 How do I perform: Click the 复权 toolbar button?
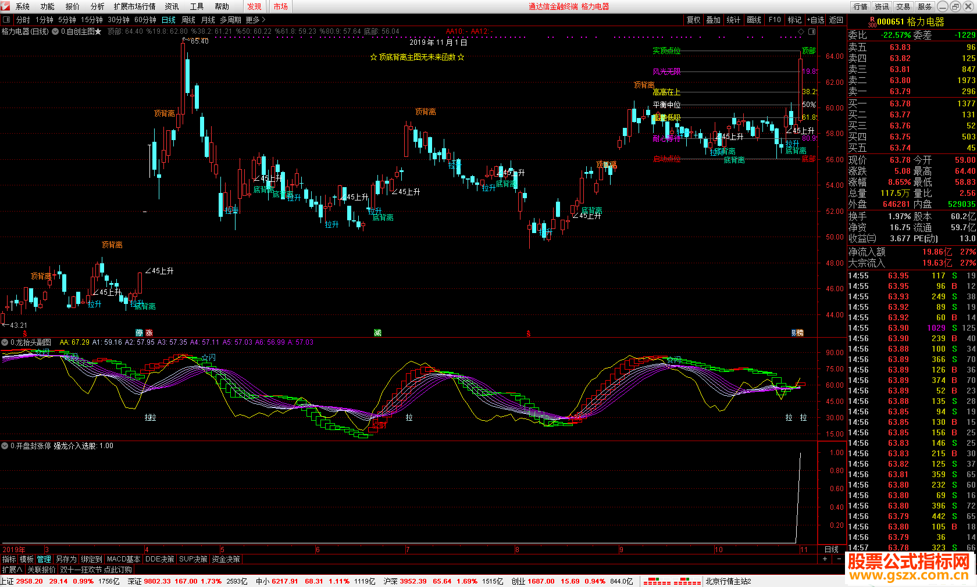(693, 20)
